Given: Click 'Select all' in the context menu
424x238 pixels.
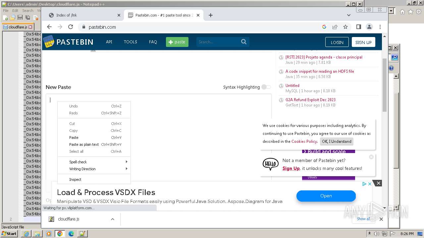Looking at the screenshot, I should [94, 151].
